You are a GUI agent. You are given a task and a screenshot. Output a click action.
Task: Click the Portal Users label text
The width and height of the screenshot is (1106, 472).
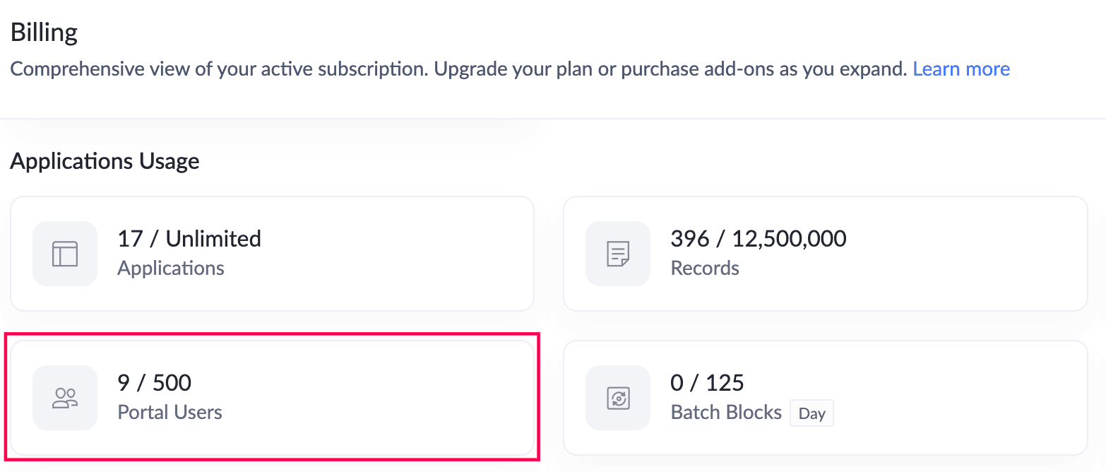(x=170, y=413)
